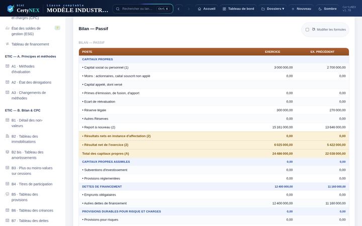Screen dimensions: 362x226
Task: Click the Tableau de bord grid icon
Action: (224, 9)
